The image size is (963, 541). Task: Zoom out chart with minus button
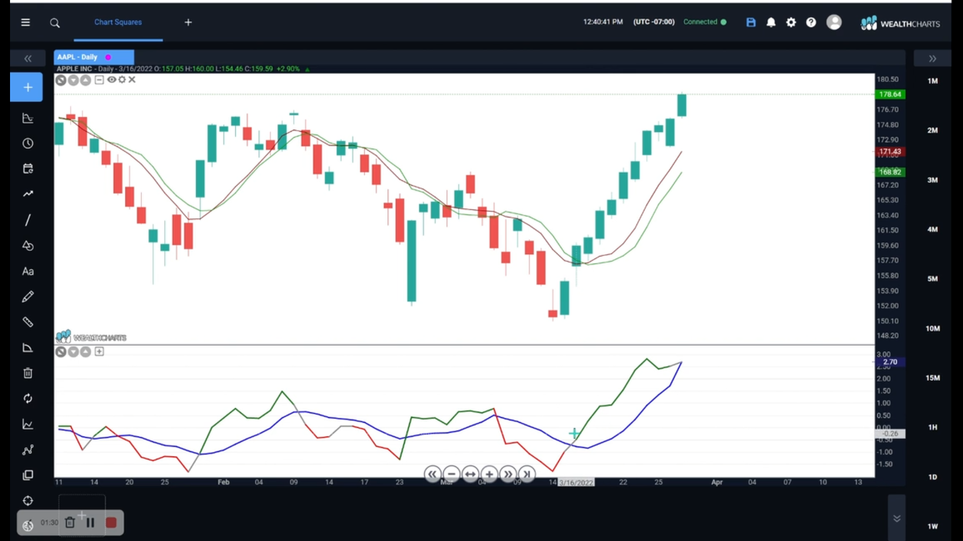451,474
